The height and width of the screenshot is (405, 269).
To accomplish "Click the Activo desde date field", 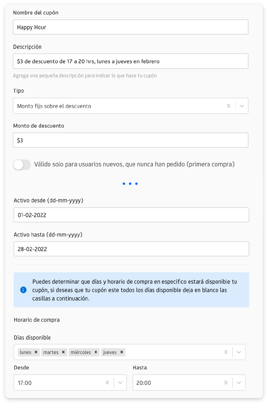I will (x=131, y=215).
